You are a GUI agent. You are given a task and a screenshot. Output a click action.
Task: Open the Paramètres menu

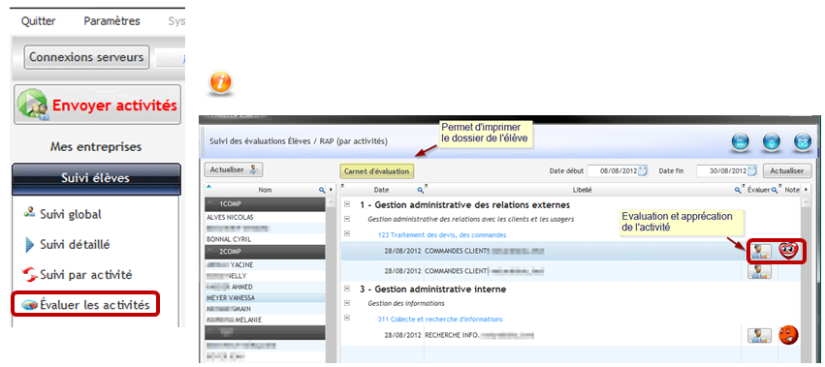click(x=112, y=21)
